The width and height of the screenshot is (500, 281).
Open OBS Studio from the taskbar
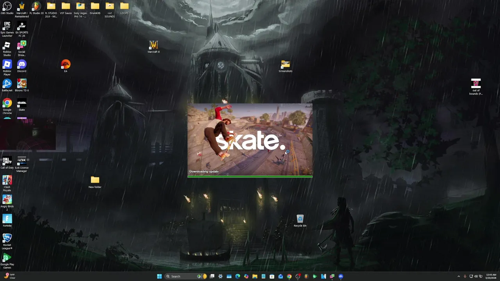(298, 276)
